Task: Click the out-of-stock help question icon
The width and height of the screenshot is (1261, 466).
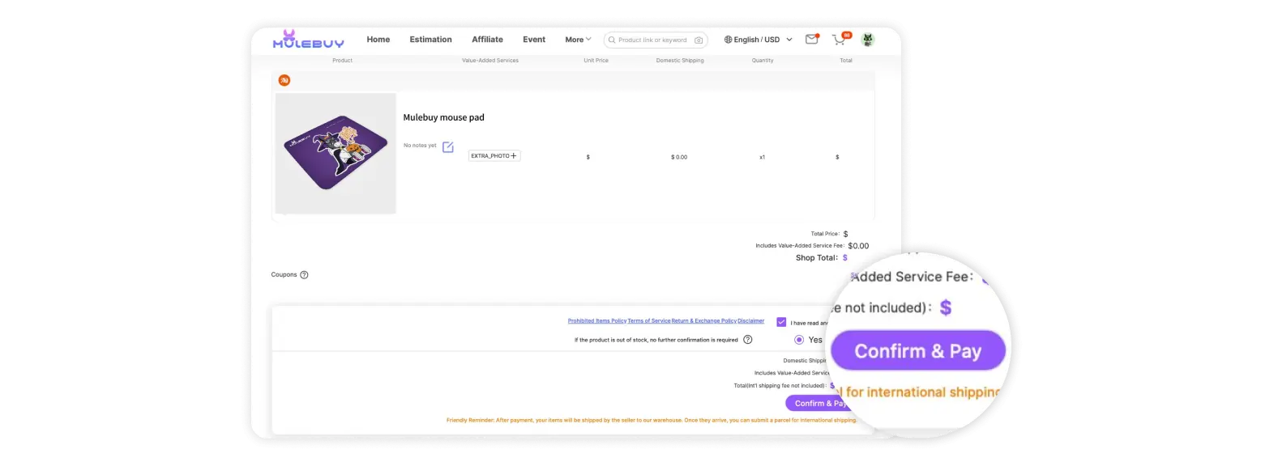Action: pos(748,340)
